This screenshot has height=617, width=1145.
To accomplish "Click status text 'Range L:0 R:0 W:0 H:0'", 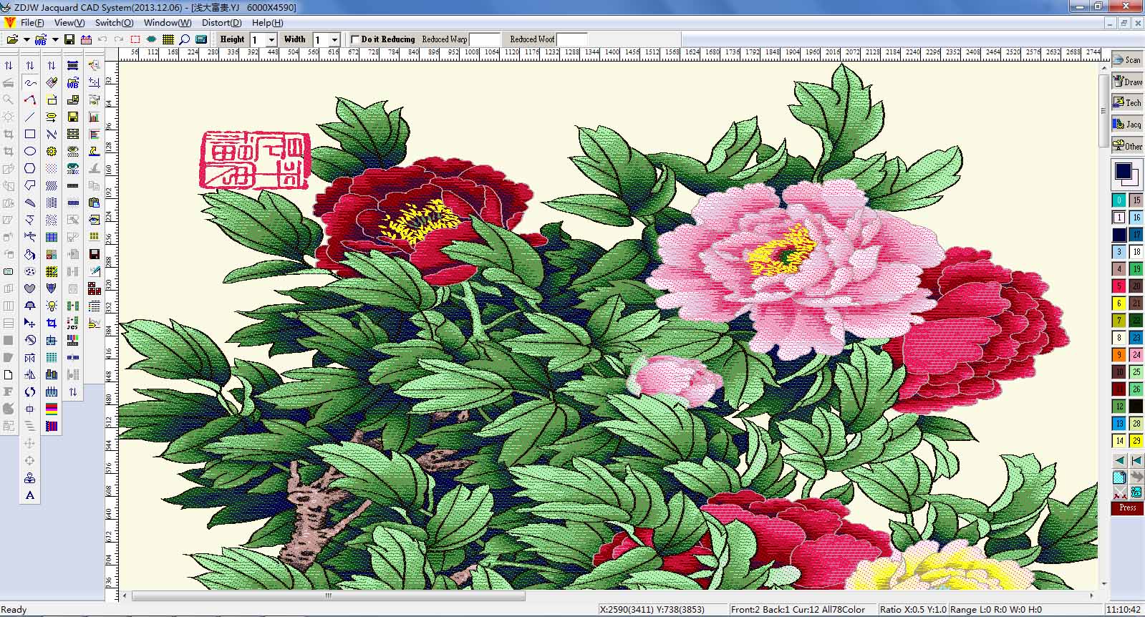I will (x=995, y=610).
